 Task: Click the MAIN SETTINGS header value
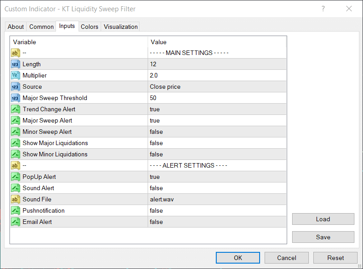pos(189,53)
